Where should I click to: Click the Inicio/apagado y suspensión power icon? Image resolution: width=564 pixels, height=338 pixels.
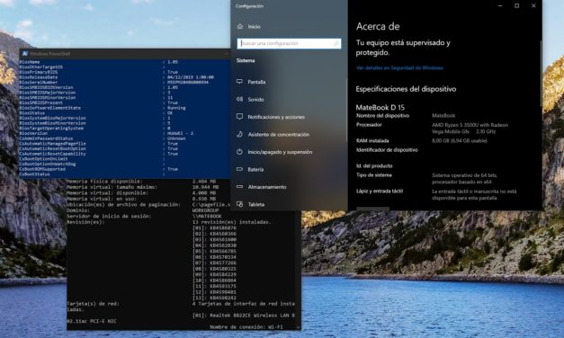(239, 152)
